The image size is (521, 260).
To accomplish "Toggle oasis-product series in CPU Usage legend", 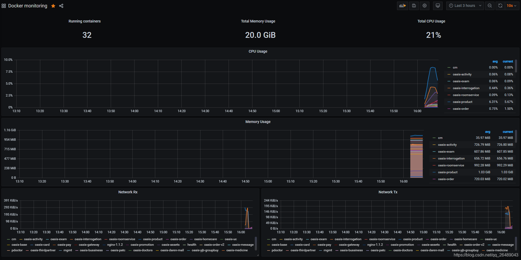I will [462, 102].
